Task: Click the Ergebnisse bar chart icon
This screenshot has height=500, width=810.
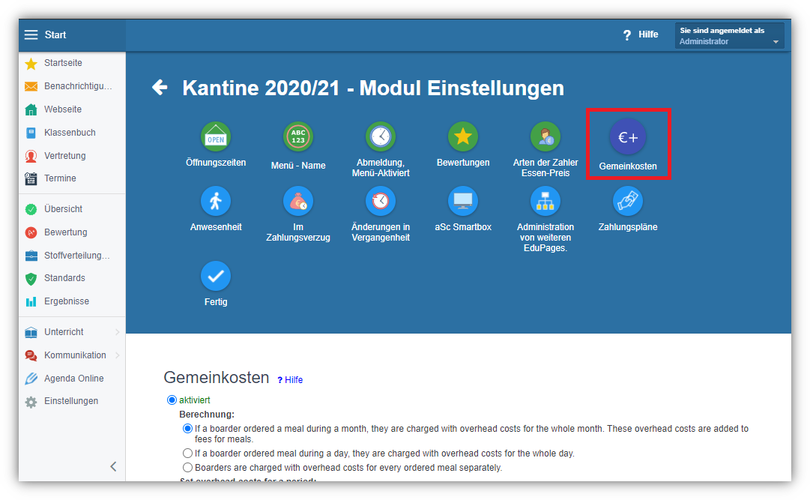Action: click(31, 301)
